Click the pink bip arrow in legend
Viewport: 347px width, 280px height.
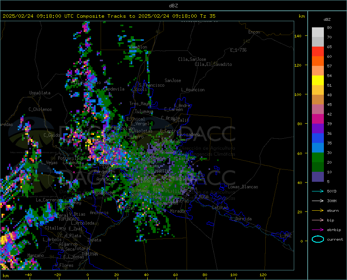point(318,220)
